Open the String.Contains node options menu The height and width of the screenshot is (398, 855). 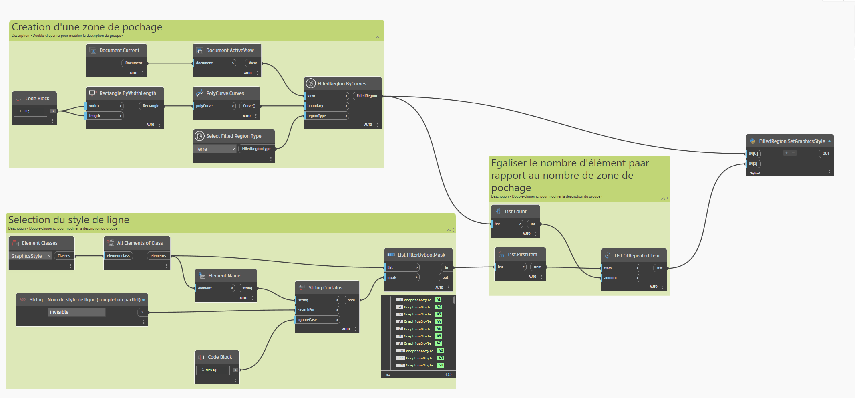355,329
